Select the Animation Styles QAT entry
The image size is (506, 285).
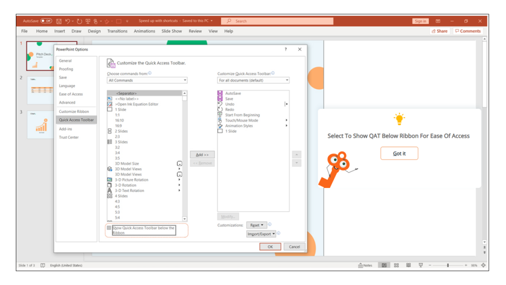point(240,125)
